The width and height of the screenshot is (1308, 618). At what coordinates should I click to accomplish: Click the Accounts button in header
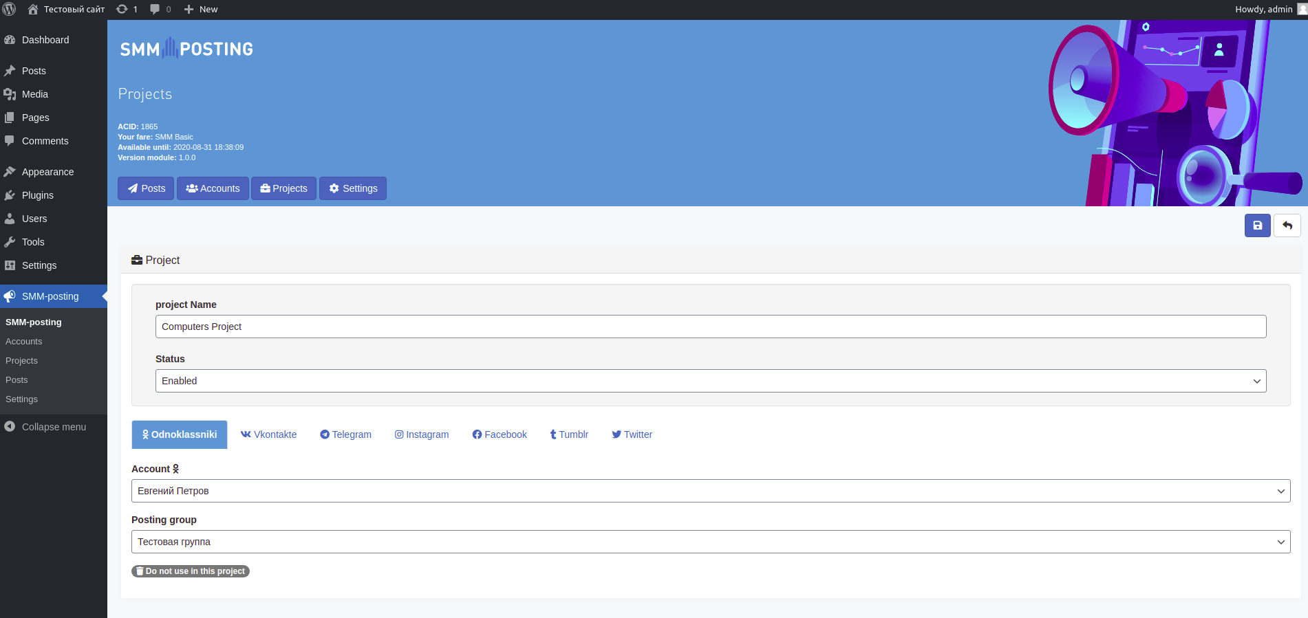click(213, 188)
